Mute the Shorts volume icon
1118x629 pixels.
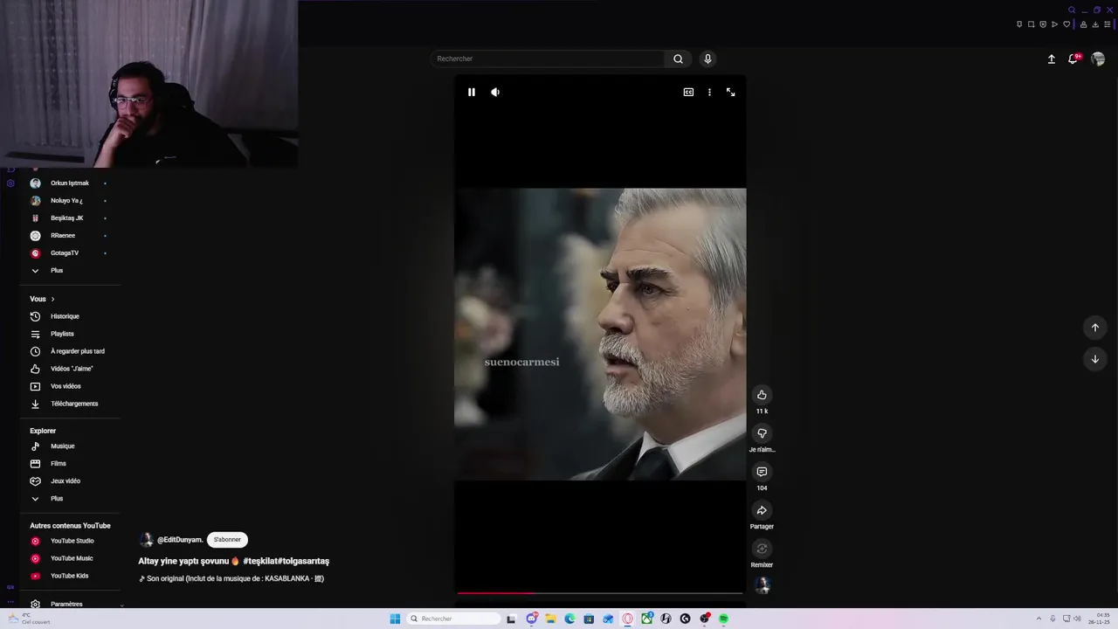(495, 92)
